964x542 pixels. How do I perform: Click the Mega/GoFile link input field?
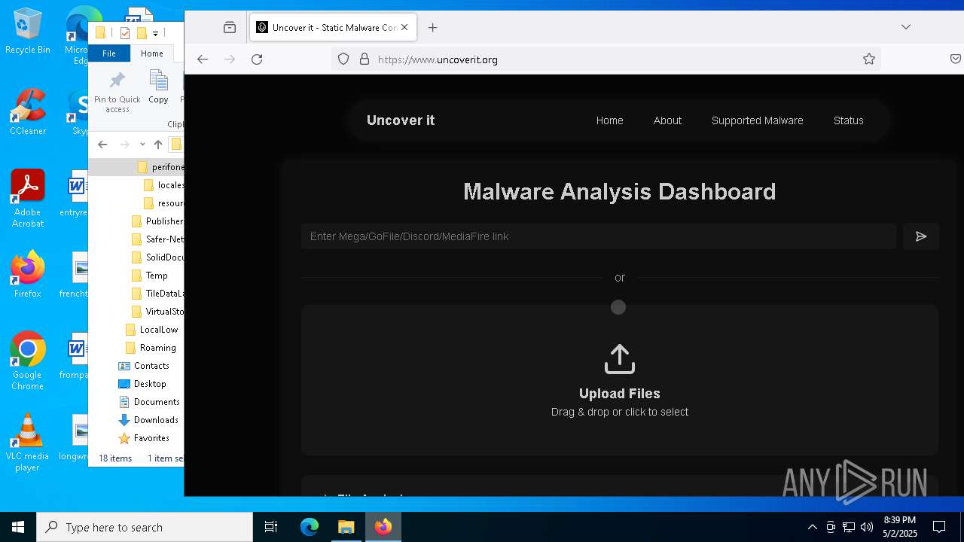click(x=599, y=236)
